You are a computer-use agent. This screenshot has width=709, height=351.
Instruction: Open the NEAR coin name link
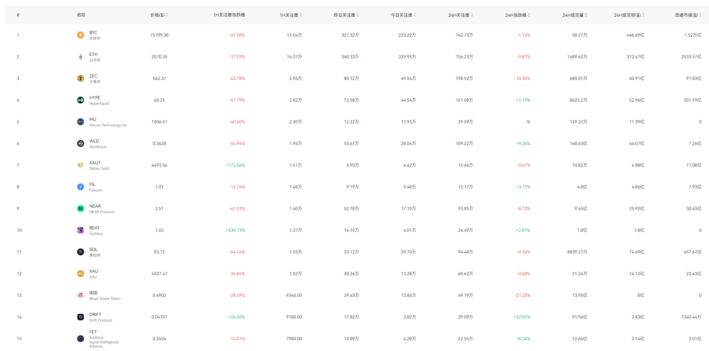click(95, 206)
